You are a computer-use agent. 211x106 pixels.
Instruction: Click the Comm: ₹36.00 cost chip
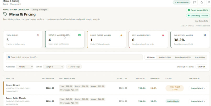click(x=98, y=86)
